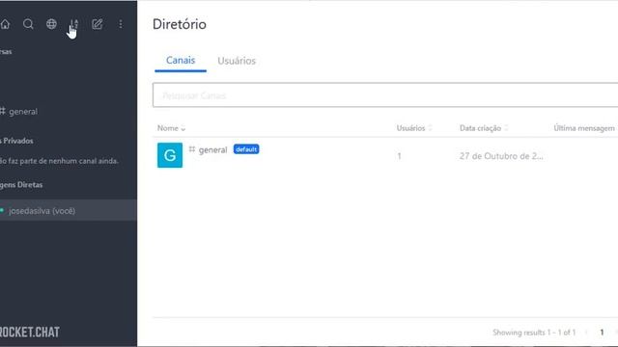The height and width of the screenshot is (347, 618).
Task: Open the Home icon in sidebar
Action: coord(5,24)
